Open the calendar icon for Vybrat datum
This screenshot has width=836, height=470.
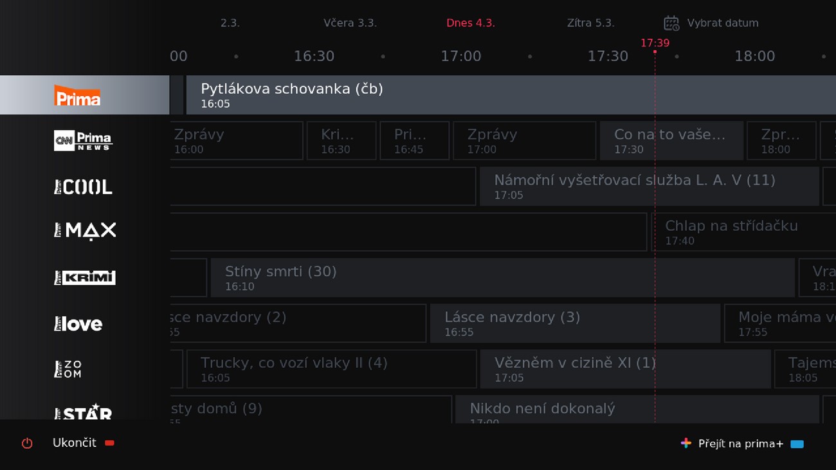pos(671,23)
